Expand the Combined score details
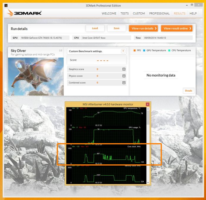 click(124, 82)
